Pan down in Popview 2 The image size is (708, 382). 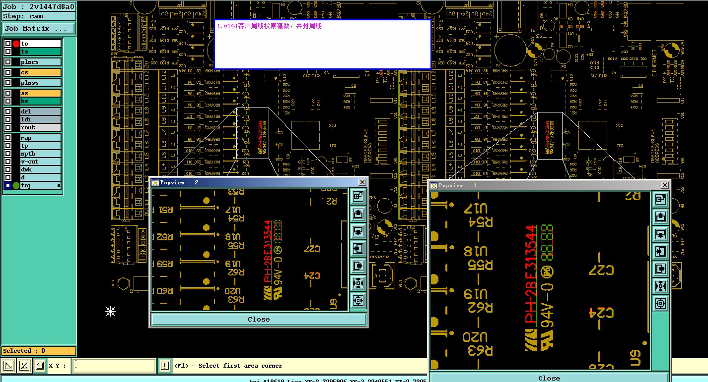point(358,231)
